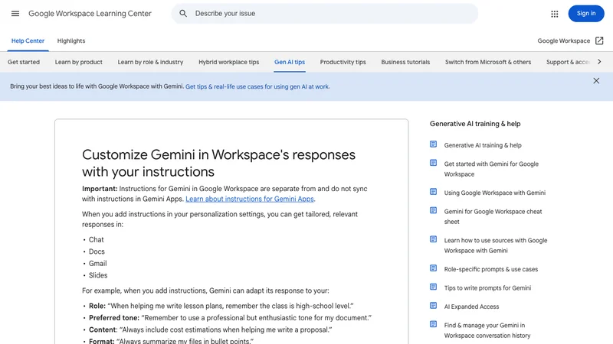Image resolution: width=613 pixels, height=344 pixels.
Task: Dismiss the Gemini tips banner
Action: click(596, 81)
